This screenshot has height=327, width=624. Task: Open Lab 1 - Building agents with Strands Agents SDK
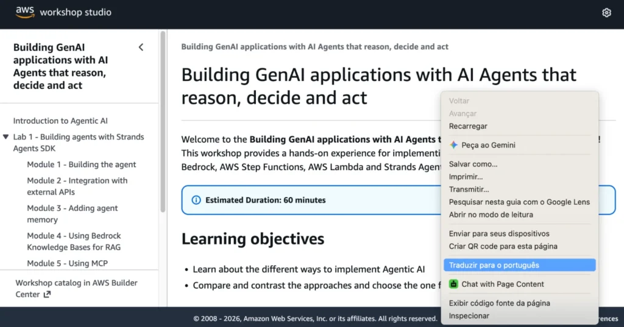click(79, 142)
